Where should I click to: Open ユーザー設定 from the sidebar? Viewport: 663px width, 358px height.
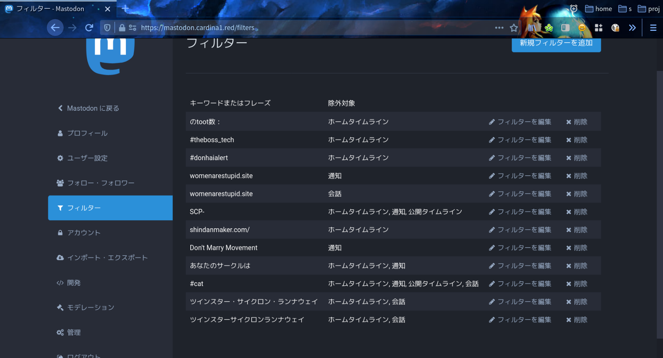pos(87,158)
